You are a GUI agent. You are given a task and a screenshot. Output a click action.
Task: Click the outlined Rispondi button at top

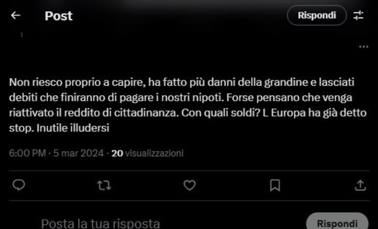point(317,15)
